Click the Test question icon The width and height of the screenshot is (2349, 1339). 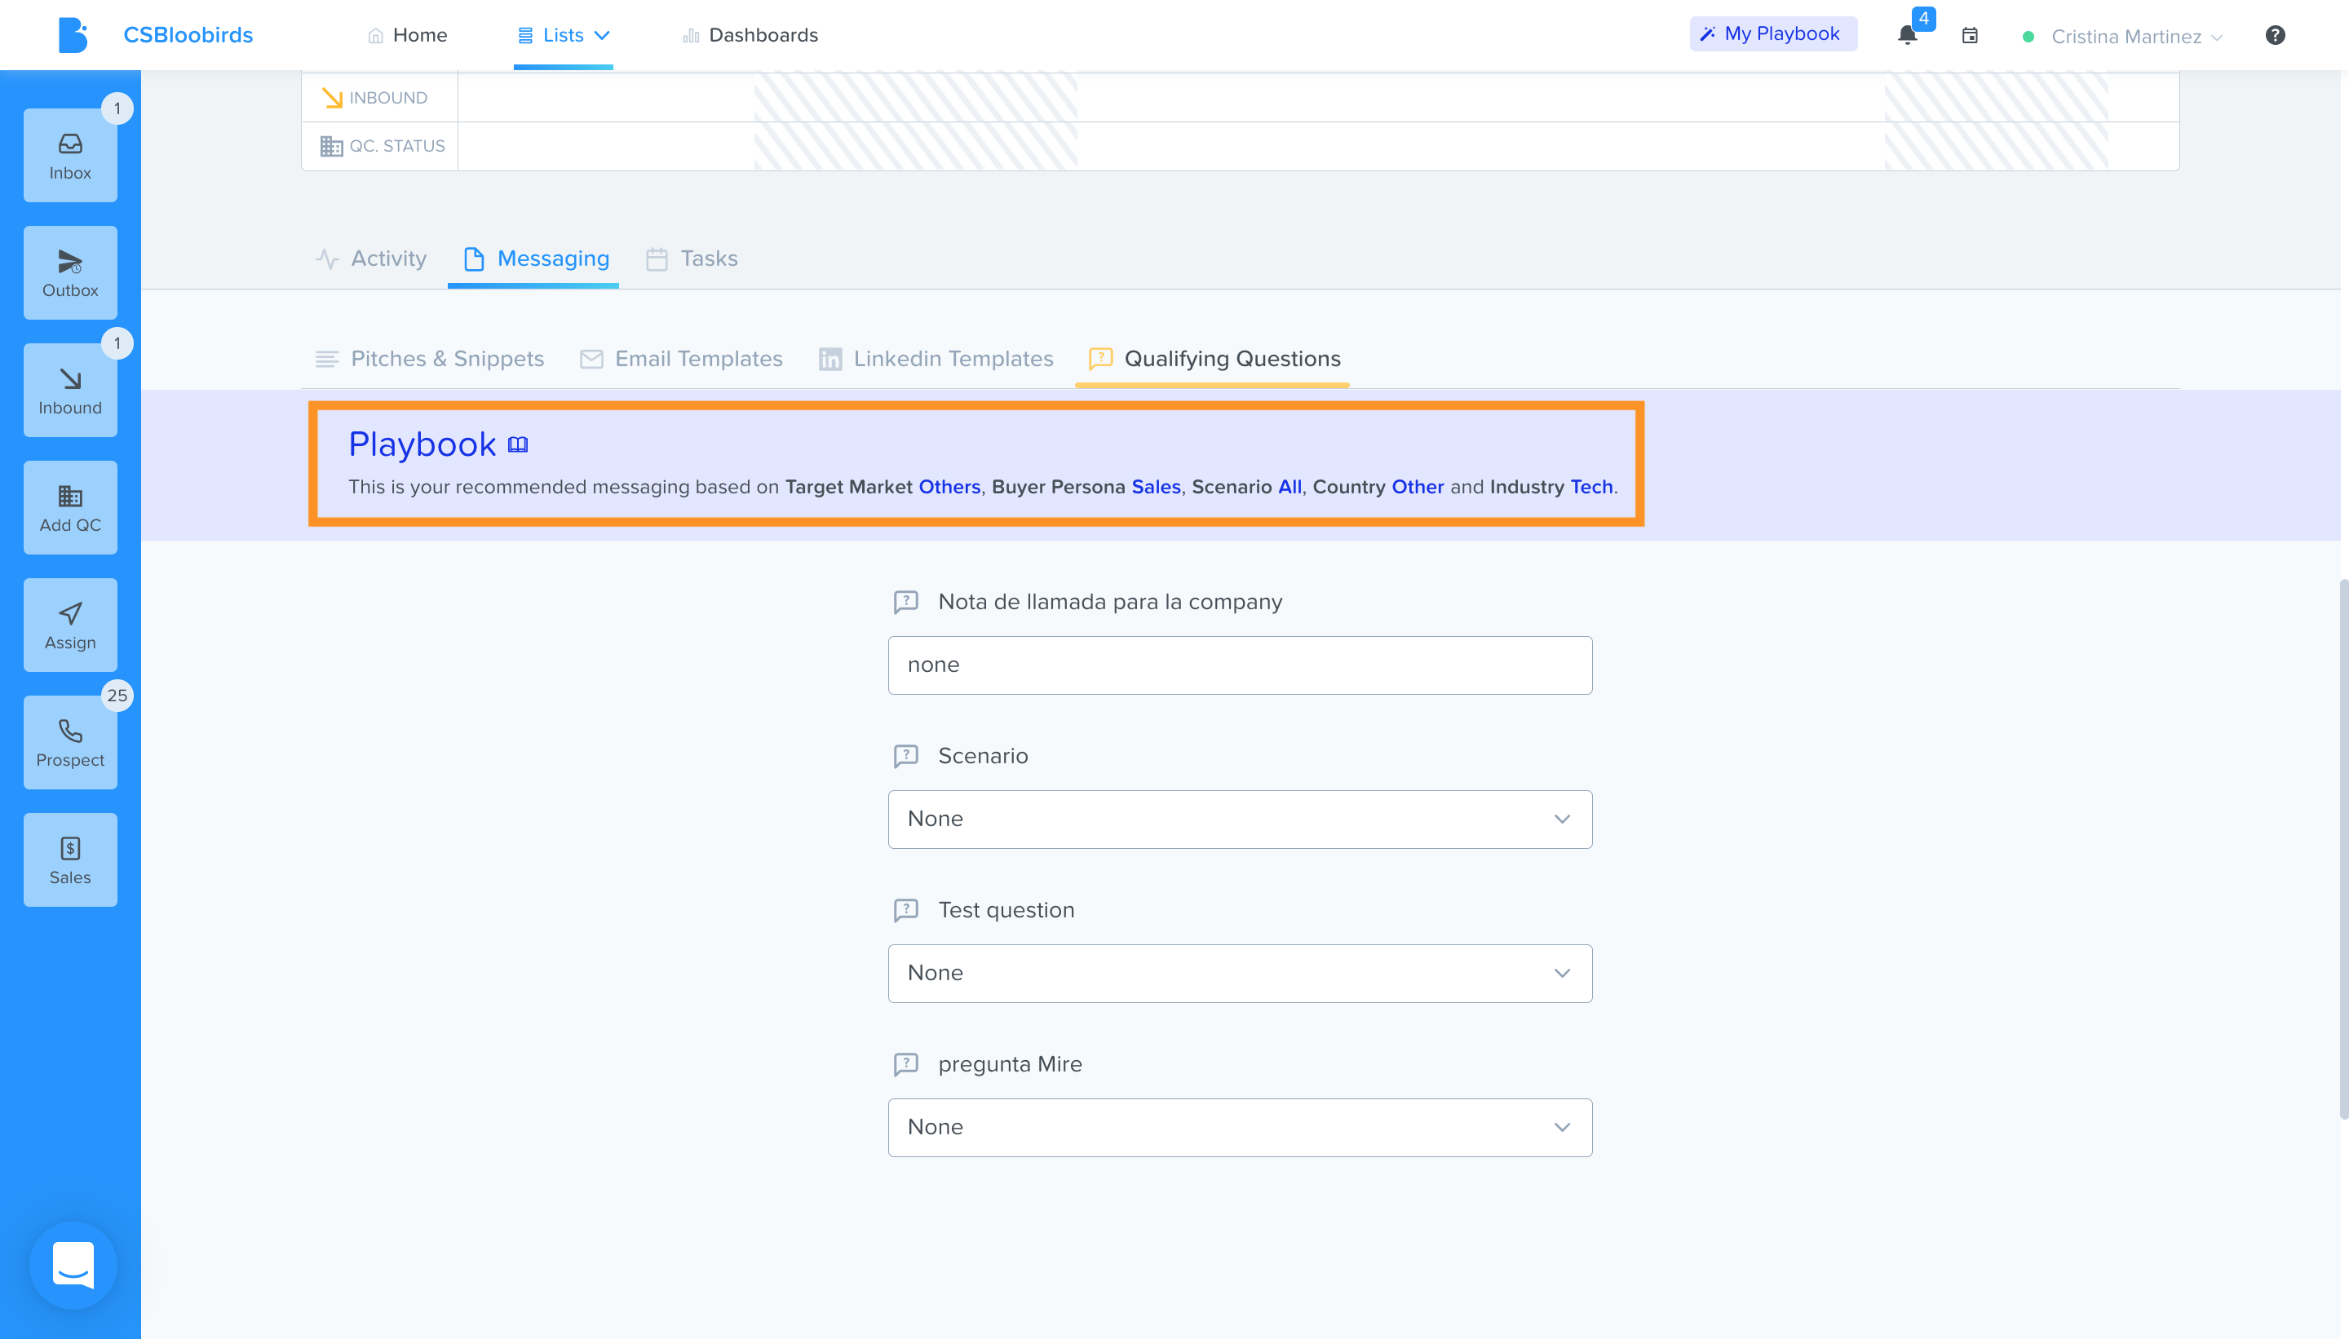[906, 910]
